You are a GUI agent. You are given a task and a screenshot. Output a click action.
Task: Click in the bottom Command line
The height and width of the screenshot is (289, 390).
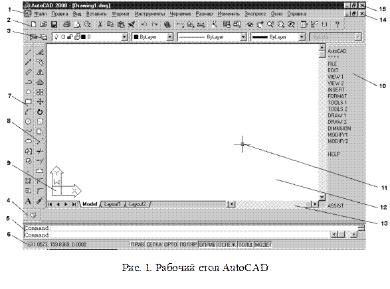point(177,235)
